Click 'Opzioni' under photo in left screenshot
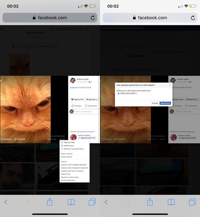 click(62, 139)
